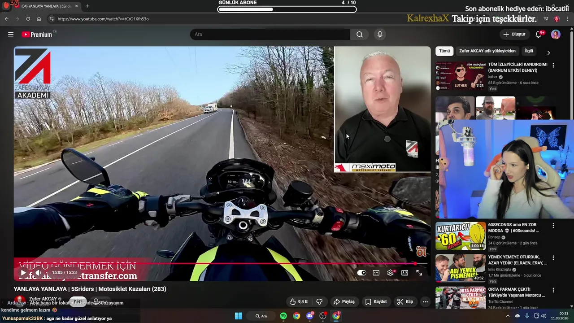Reload the page with refresh icon

[x=28, y=19]
